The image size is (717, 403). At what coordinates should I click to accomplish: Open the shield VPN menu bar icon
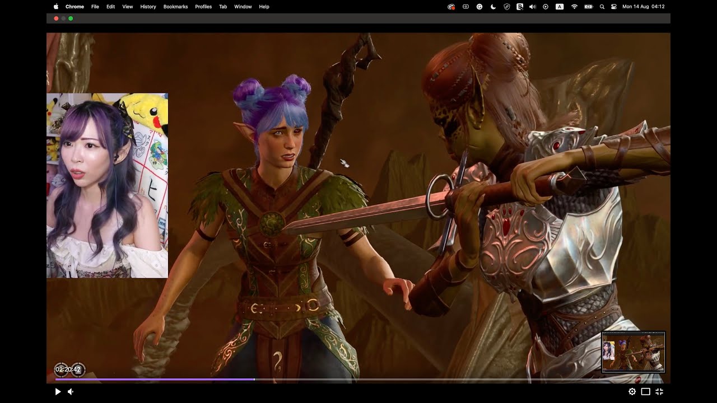click(x=506, y=7)
